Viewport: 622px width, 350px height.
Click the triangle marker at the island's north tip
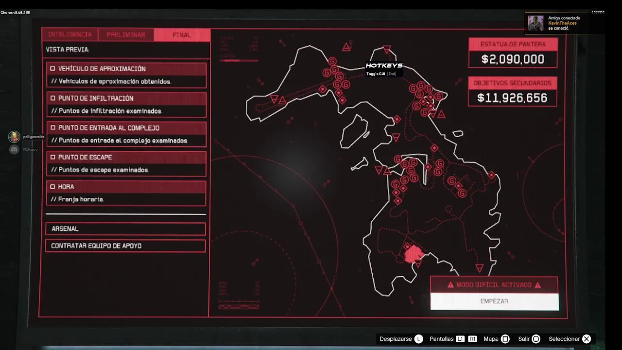point(386,49)
